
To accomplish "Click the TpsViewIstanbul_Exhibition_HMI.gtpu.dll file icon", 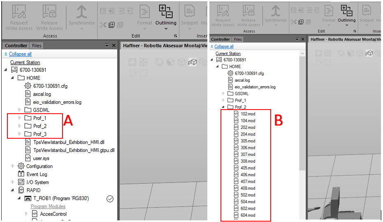I will tap(28, 150).
